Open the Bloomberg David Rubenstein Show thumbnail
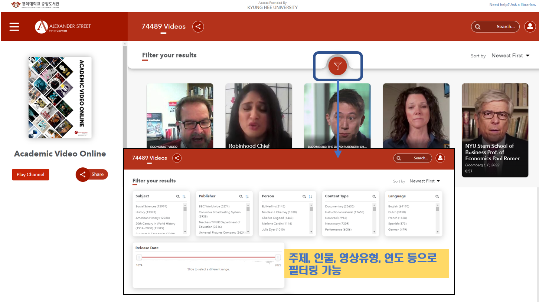Viewport: 539px width, 302px height. (x=337, y=116)
